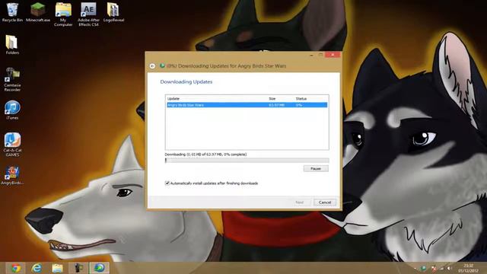Click the Camtasia recorder taskbar icon
The image size is (487, 274).
78,268
